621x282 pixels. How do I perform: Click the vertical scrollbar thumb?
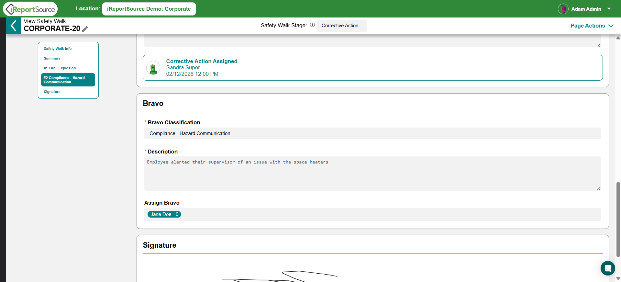click(x=618, y=219)
